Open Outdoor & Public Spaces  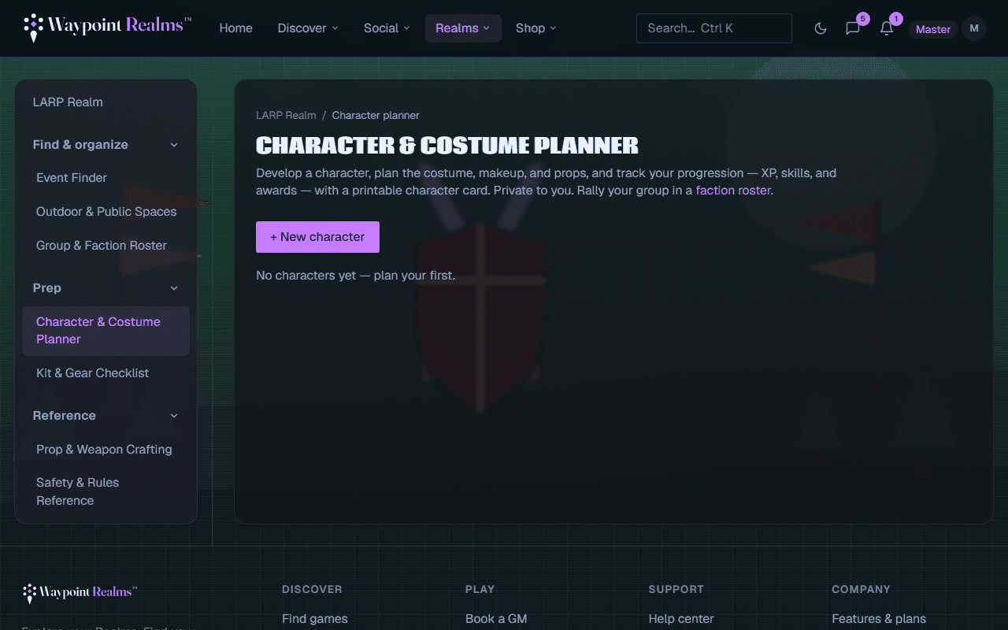[x=106, y=212]
